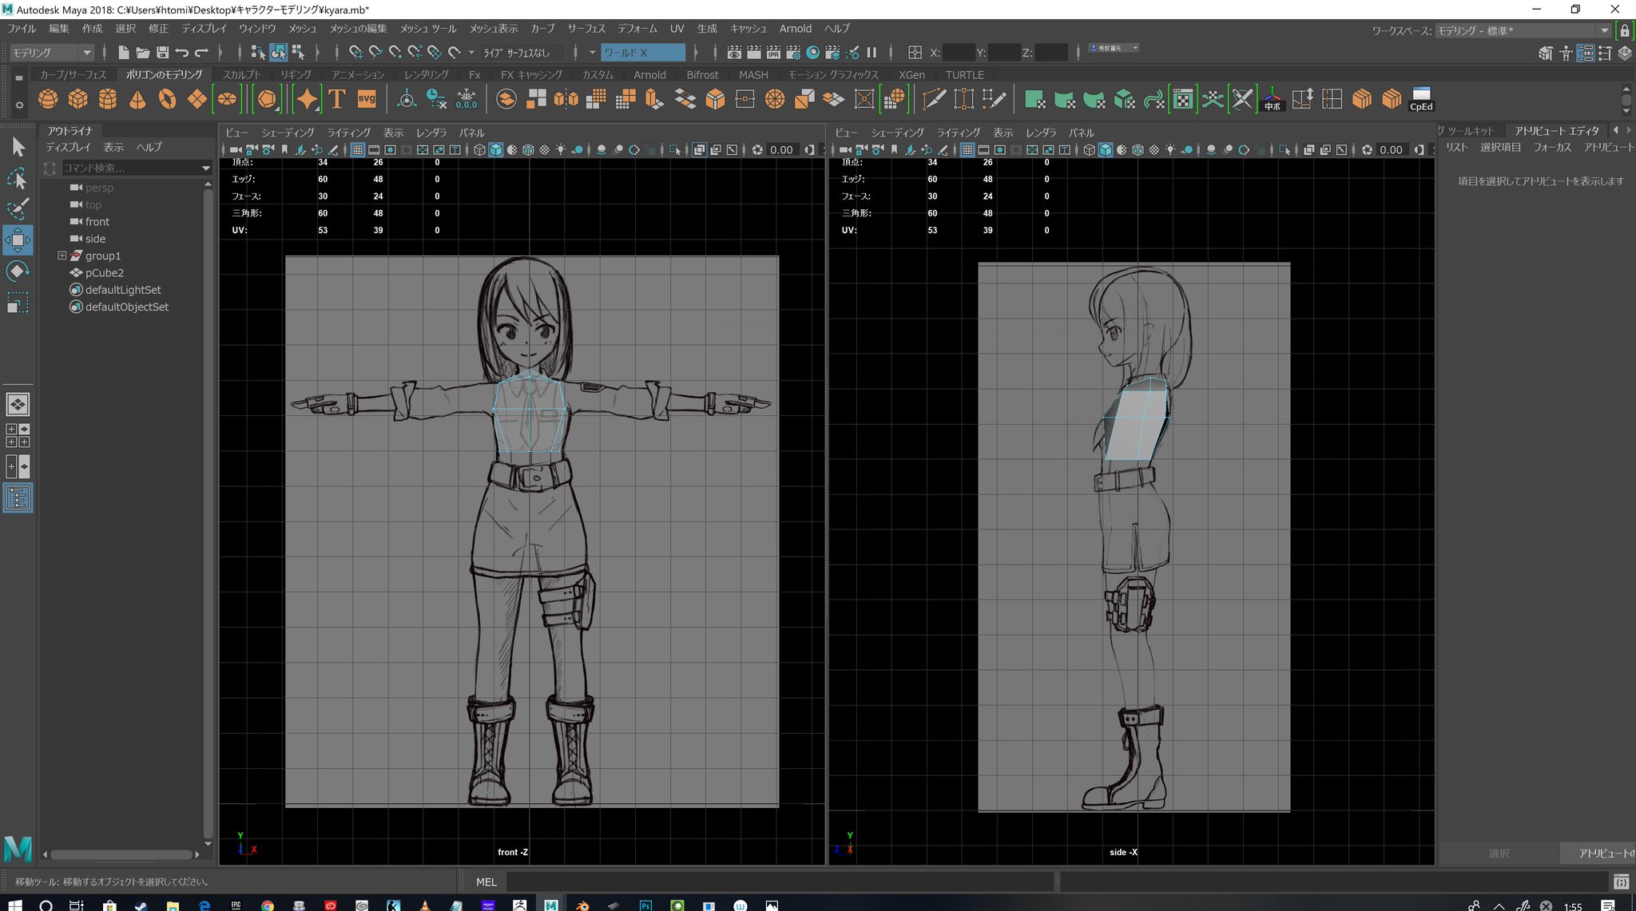Click the polygon cone shelf icon

click(x=137, y=99)
